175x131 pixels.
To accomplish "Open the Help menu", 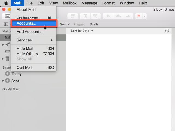I will click(x=143, y=3).
